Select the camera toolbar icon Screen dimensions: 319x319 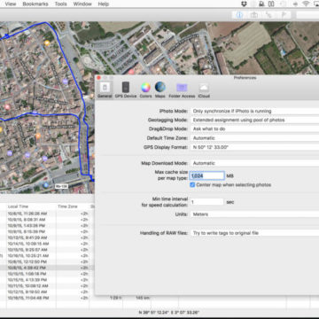pos(253,15)
